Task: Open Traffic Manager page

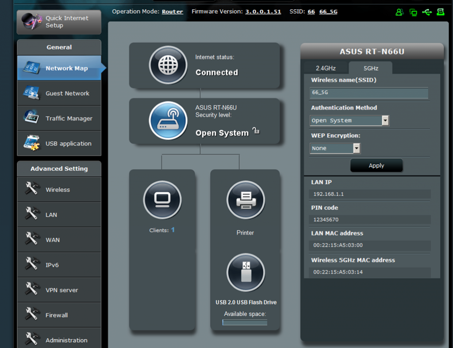Action: click(x=59, y=118)
